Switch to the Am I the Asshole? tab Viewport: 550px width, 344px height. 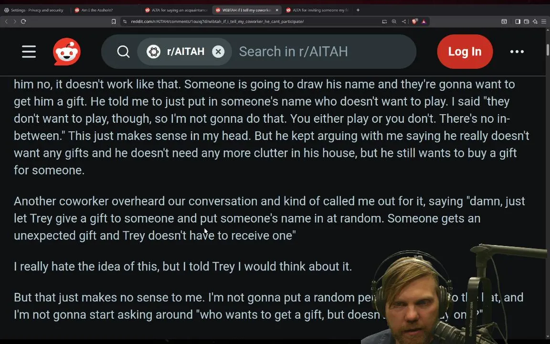105,10
